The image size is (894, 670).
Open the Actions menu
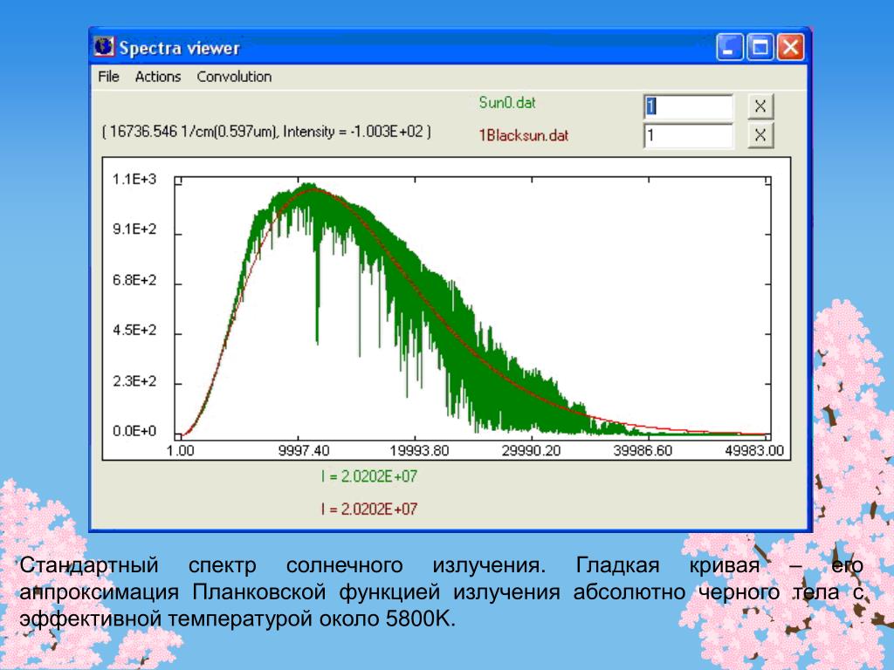pyautogui.click(x=158, y=77)
